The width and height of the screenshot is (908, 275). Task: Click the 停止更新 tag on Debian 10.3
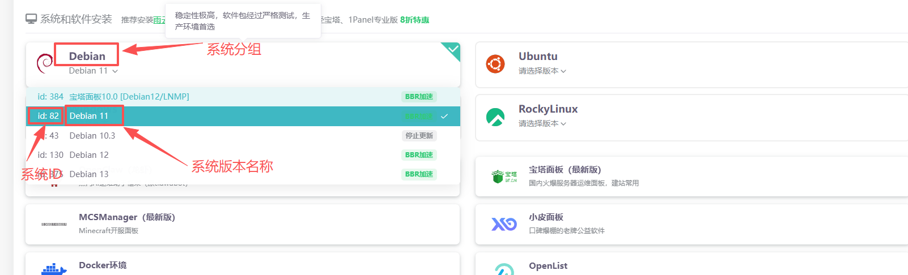[x=419, y=136]
